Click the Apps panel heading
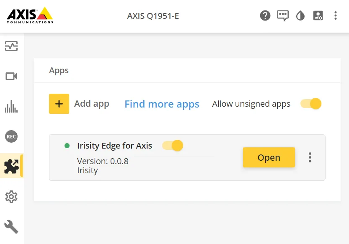349x244 pixels. tap(59, 70)
